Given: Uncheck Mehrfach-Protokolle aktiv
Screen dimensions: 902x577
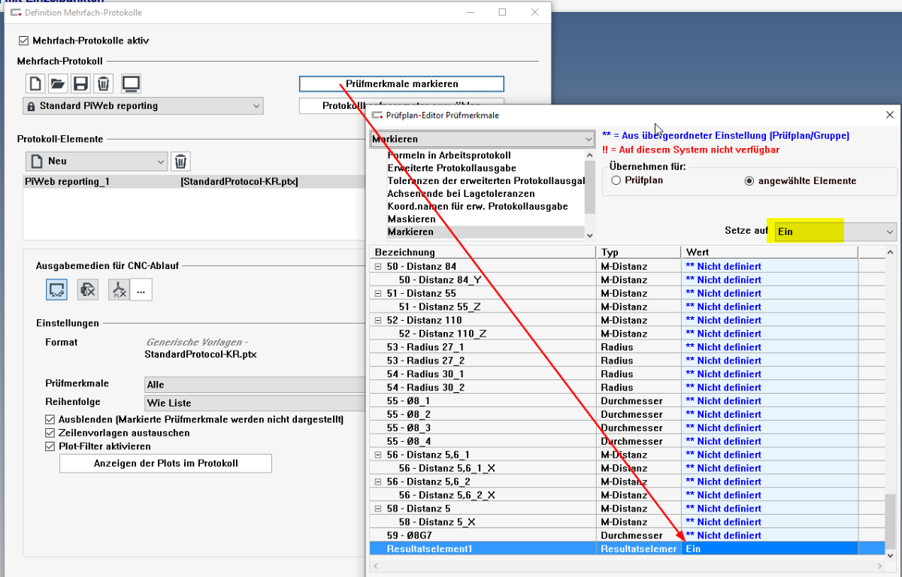Looking at the screenshot, I should coord(23,41).
